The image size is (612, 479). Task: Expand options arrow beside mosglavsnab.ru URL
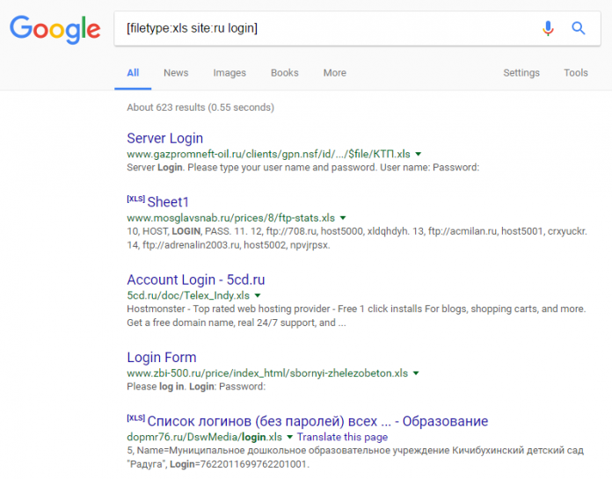click(x=343, y=218)
